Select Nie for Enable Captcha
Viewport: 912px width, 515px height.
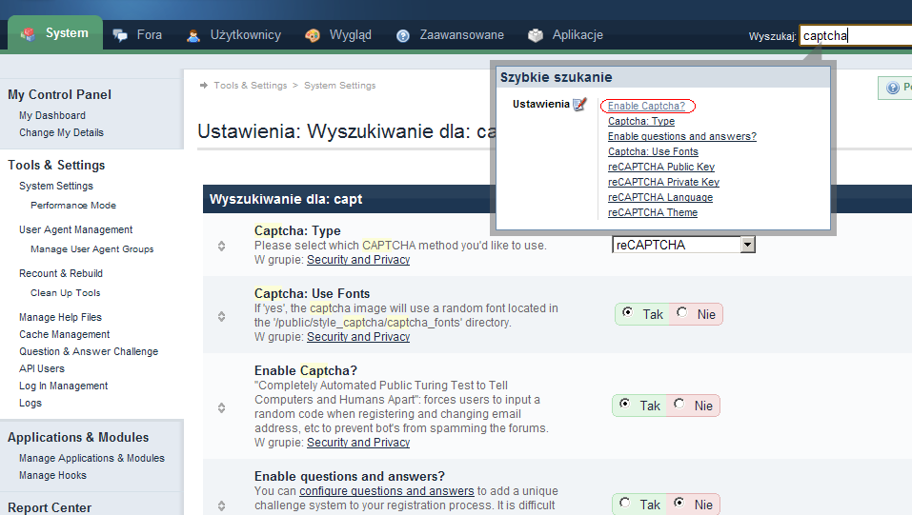coord(679,406)
